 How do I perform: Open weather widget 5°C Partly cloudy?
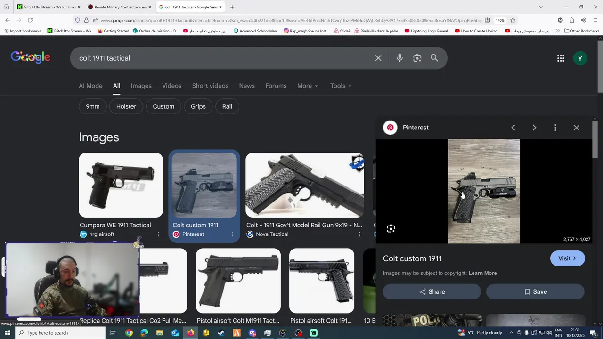click(x=481, y=333)
